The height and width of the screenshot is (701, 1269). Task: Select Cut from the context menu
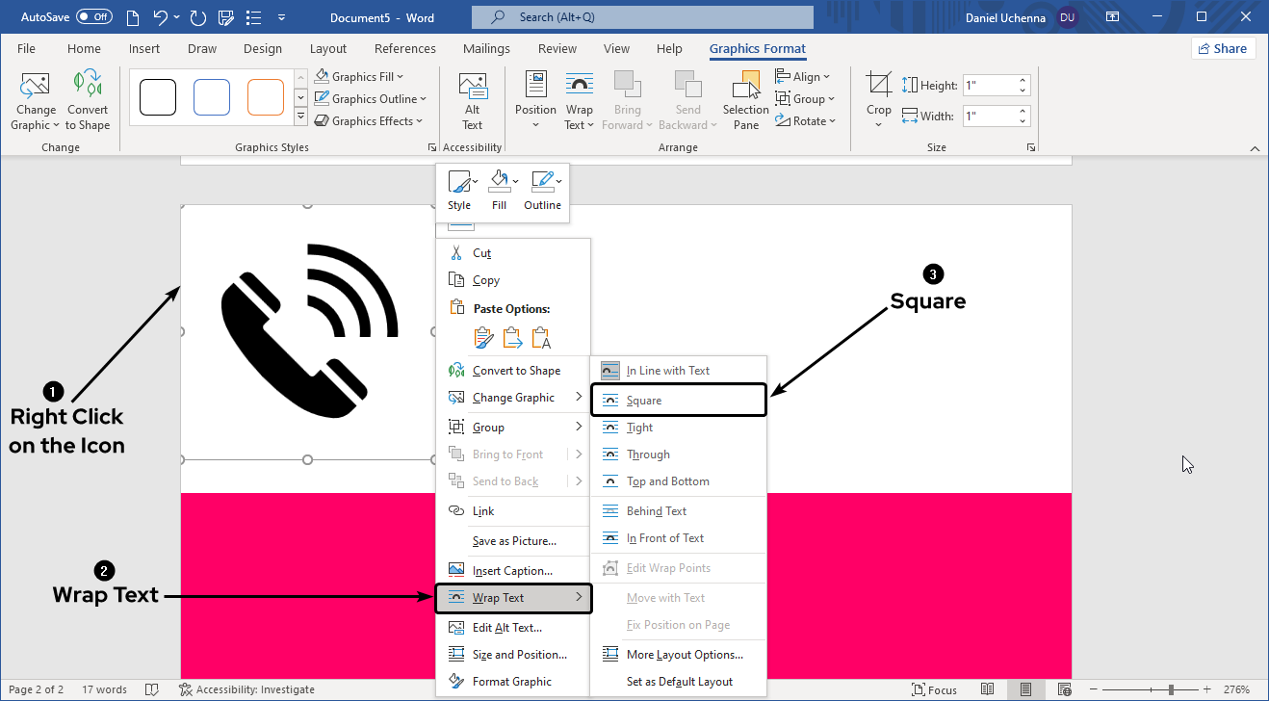pyautogui.click(x=481, y=253)
